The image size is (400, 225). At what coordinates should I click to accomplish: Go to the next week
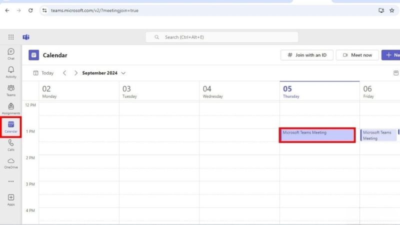click(76, 73)
